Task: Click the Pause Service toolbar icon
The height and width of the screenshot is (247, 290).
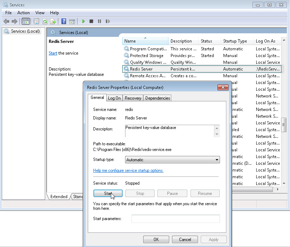Action: (100, 21)
